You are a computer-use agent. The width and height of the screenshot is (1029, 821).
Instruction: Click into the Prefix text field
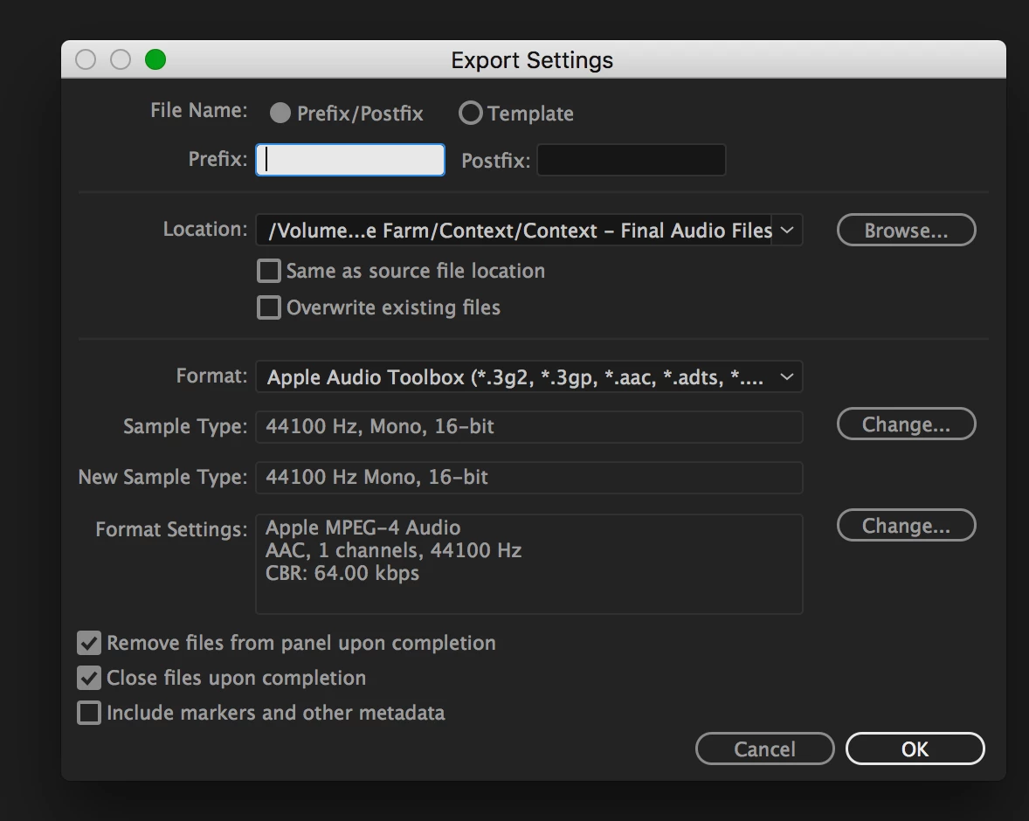click(x=350, y=160)
